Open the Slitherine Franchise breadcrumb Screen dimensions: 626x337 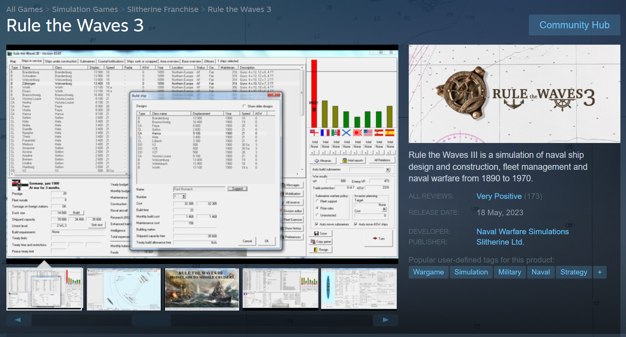click(163, 9)
